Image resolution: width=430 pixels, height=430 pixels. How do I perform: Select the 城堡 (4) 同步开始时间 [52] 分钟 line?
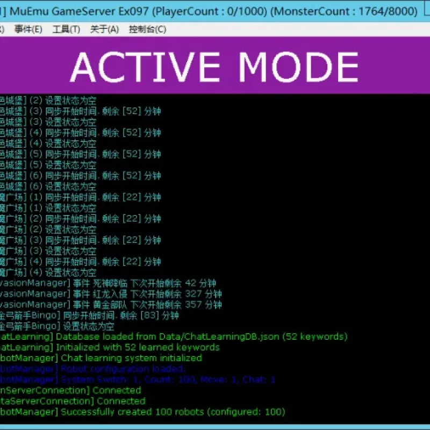coord(80,133)
